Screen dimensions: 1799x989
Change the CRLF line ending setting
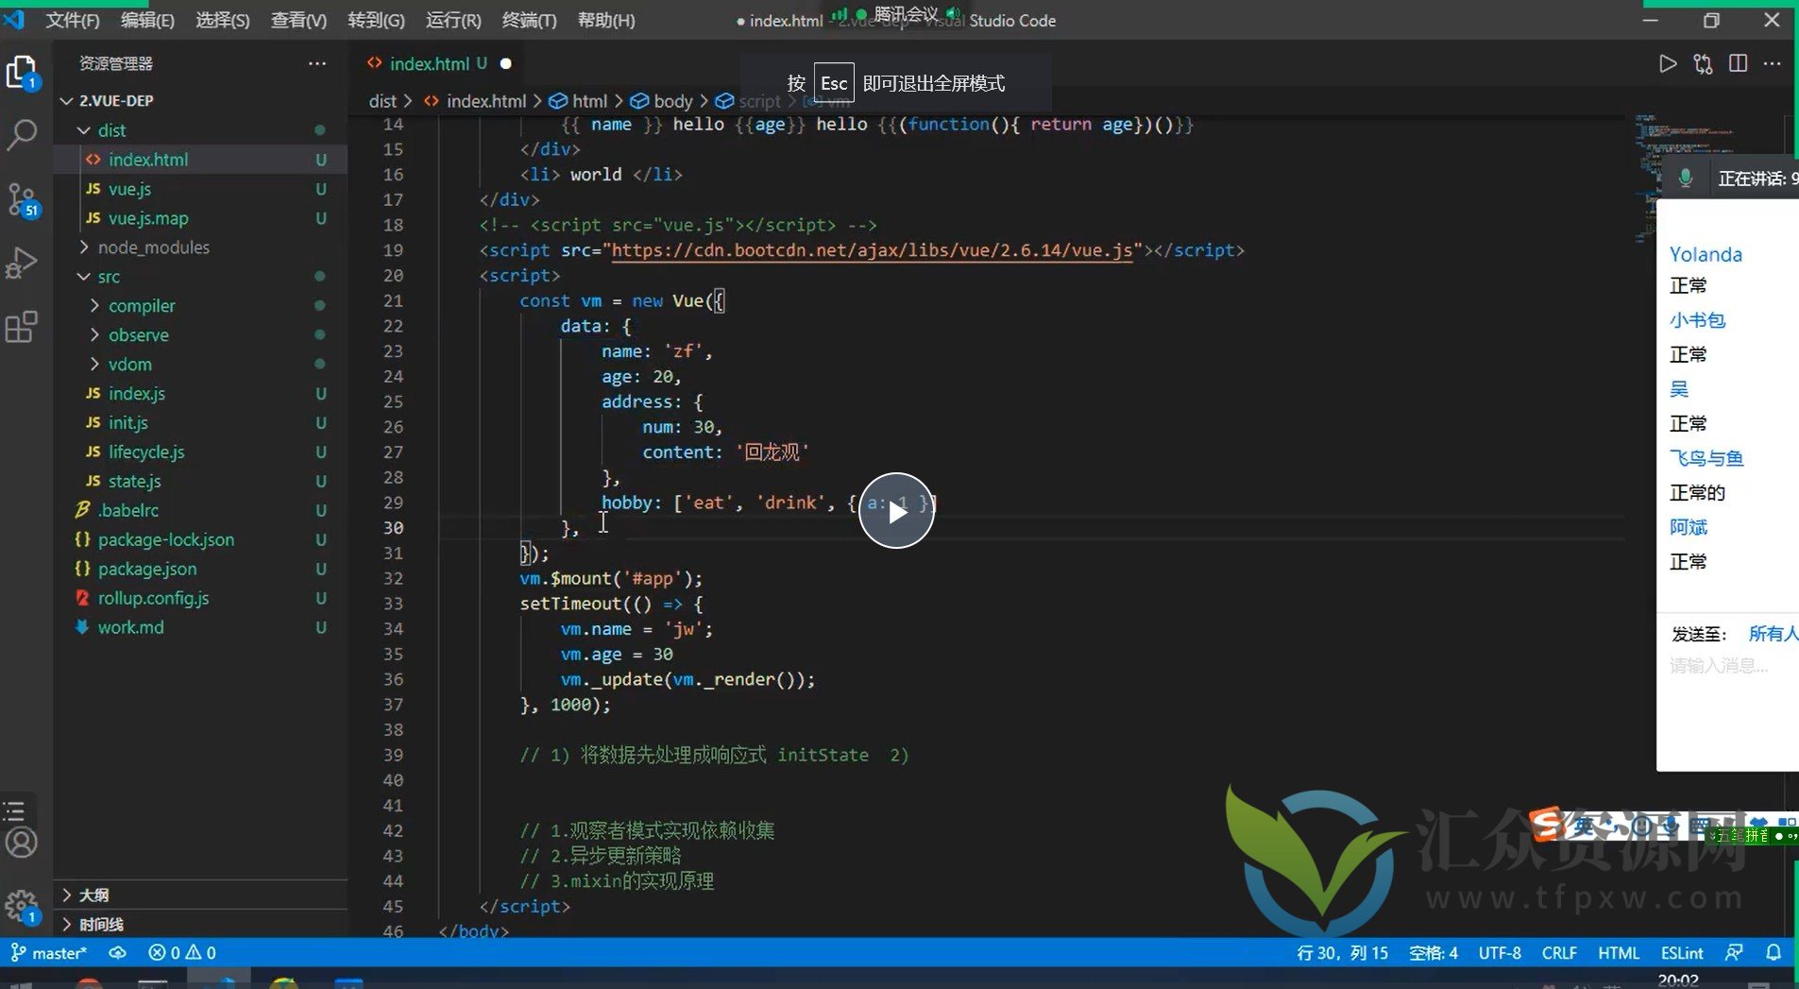pos(1559,953)
